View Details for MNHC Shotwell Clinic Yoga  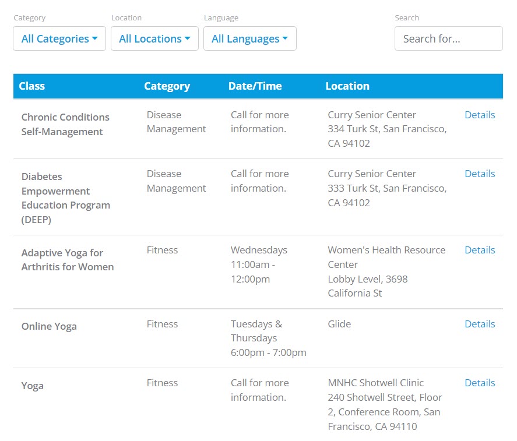[479, 383]
